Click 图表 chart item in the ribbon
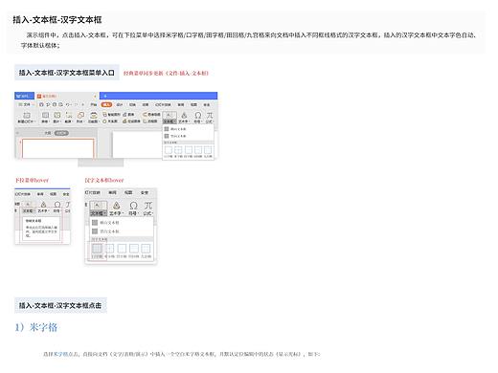The image size is (498, 373). (129, 115)
